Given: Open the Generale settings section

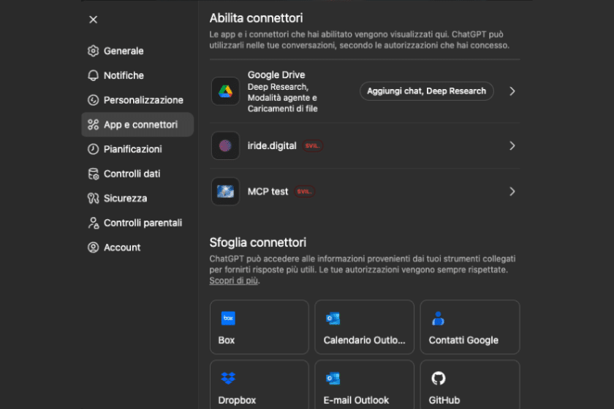Looking at the screenshot, I should 123,51.
